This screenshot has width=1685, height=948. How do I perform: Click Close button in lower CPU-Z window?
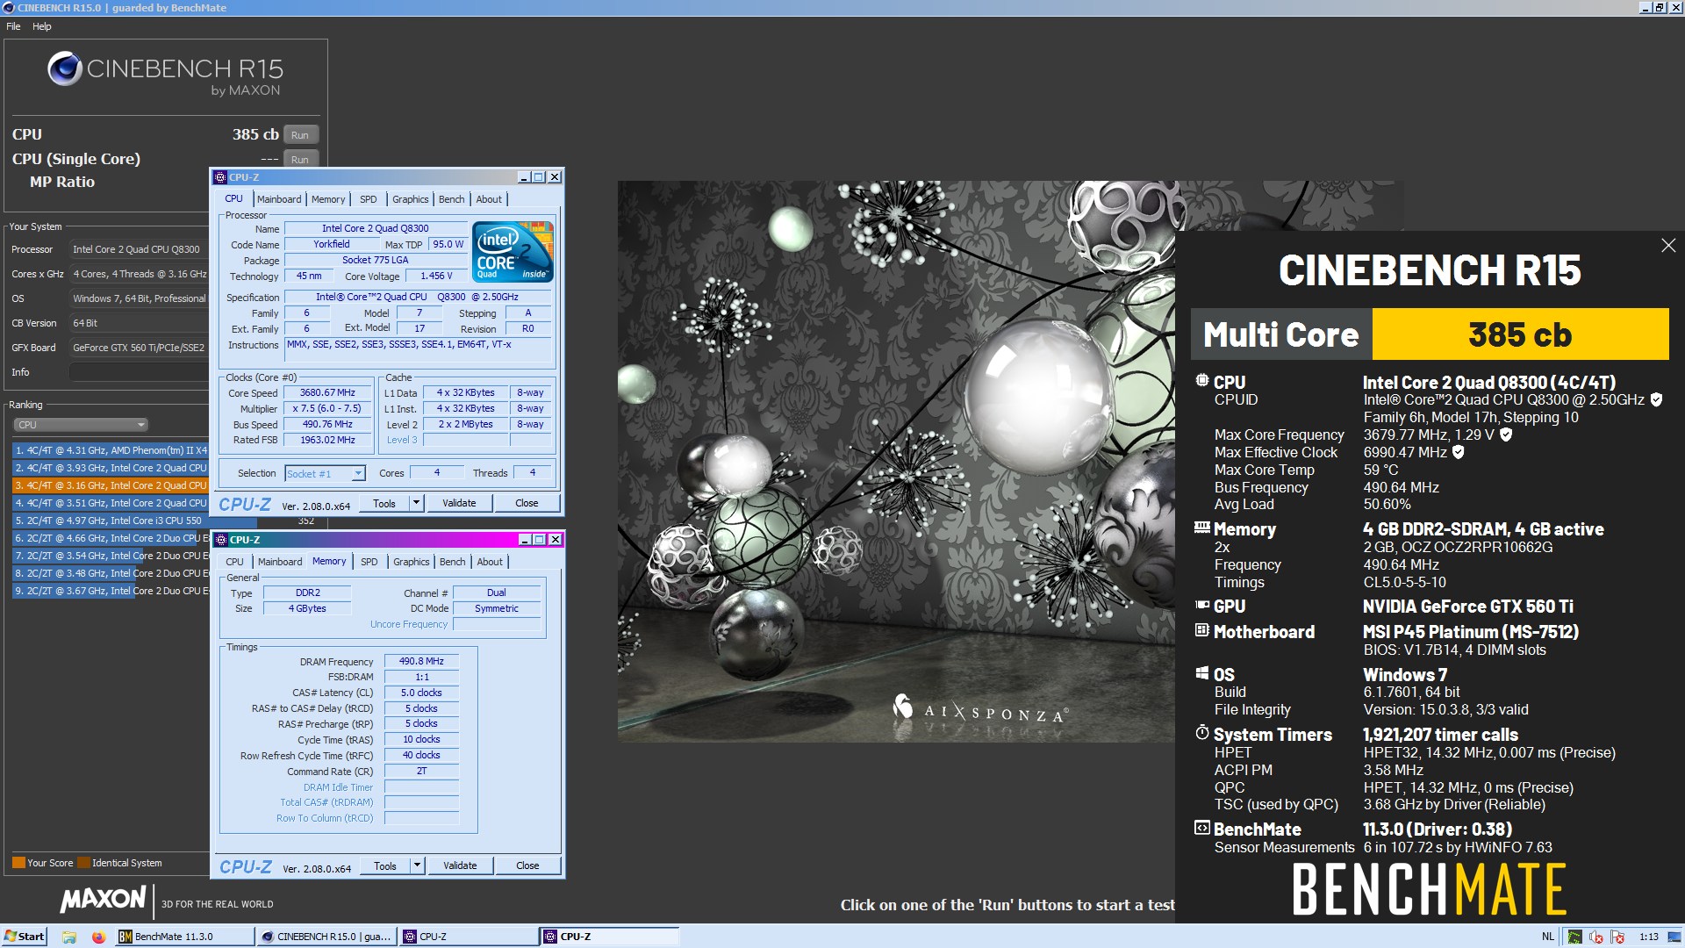[527, 865]
